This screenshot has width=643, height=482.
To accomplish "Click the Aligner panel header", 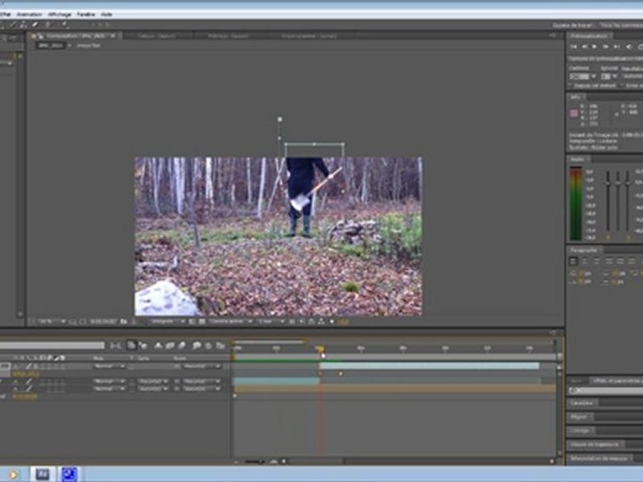I will click(579, 417).
